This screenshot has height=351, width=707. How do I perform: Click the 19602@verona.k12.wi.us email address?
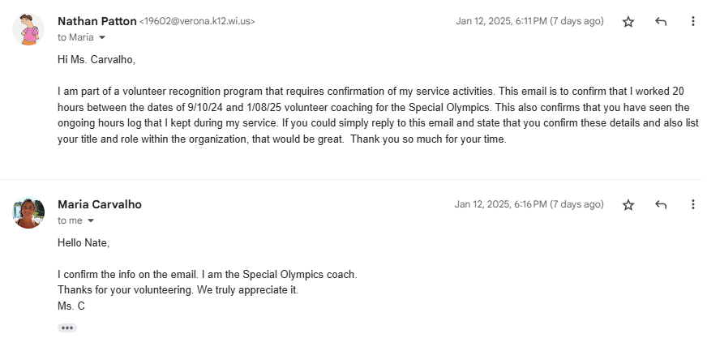pos(198,22)
